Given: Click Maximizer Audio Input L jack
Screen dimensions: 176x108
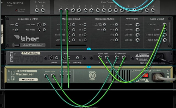Looking at the screenshot, I should [46, 75].
